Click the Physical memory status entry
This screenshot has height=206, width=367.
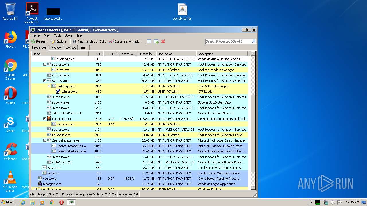[89, 194]
